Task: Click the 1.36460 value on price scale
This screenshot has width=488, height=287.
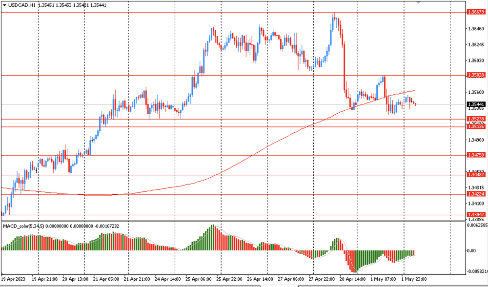Action: 476,29
